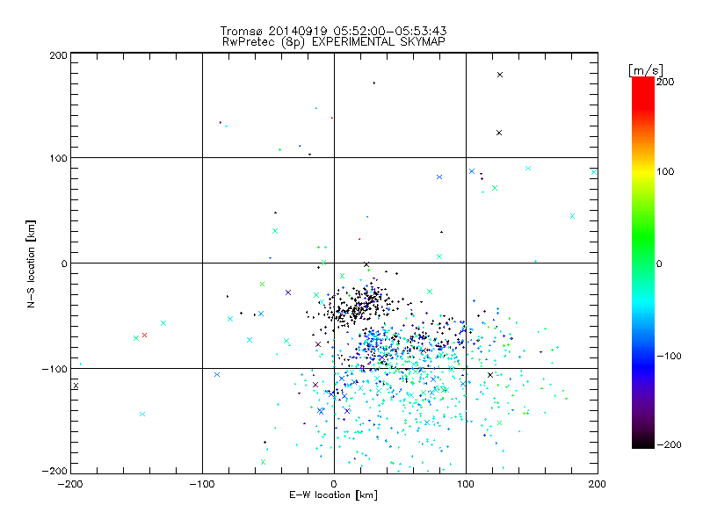Click the colorbar tick label '100'
This screenshot has width=703, height=527.
(x=665, y=171)
